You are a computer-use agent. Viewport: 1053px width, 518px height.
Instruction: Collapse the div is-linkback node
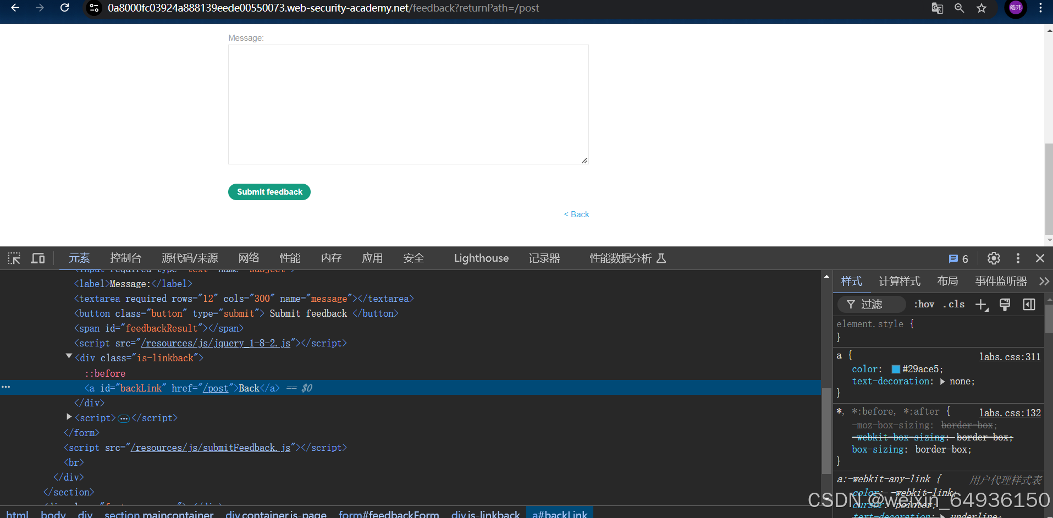(x=69, y=356)
